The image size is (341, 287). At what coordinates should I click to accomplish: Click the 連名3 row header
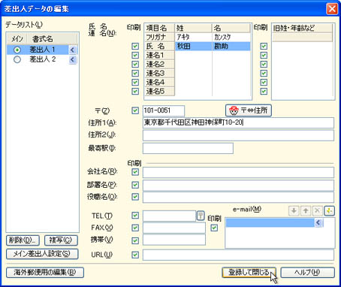click(160, 73)
